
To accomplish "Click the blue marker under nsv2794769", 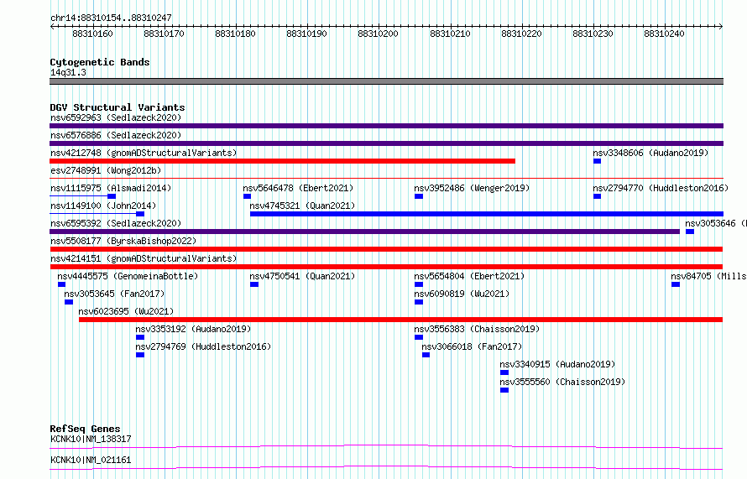I will coord(140,355).
